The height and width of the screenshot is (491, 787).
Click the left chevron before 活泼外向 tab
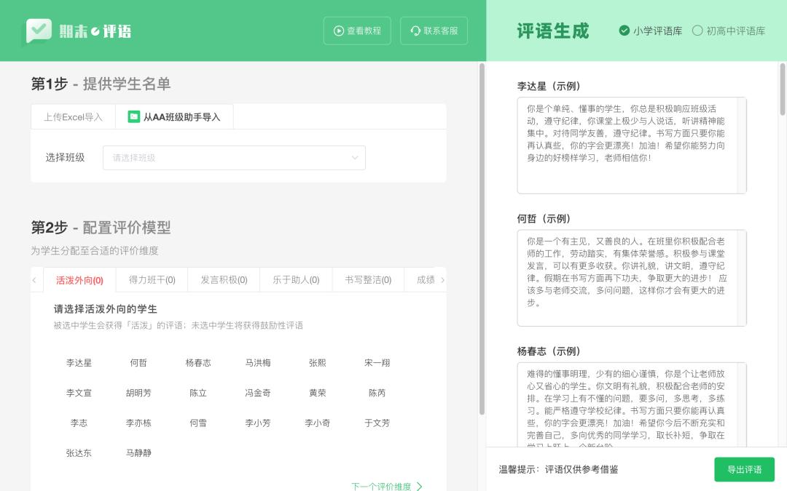pos(34,279)
